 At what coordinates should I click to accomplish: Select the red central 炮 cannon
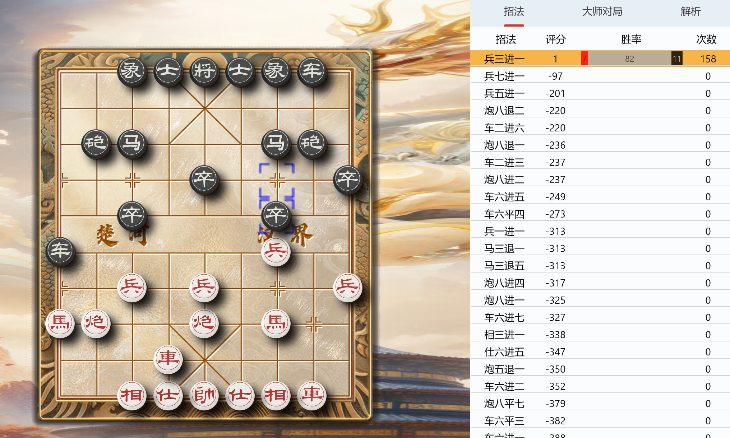point(204,322)
